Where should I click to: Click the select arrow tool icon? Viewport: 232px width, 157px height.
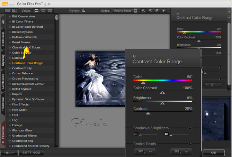pos(144,11)
